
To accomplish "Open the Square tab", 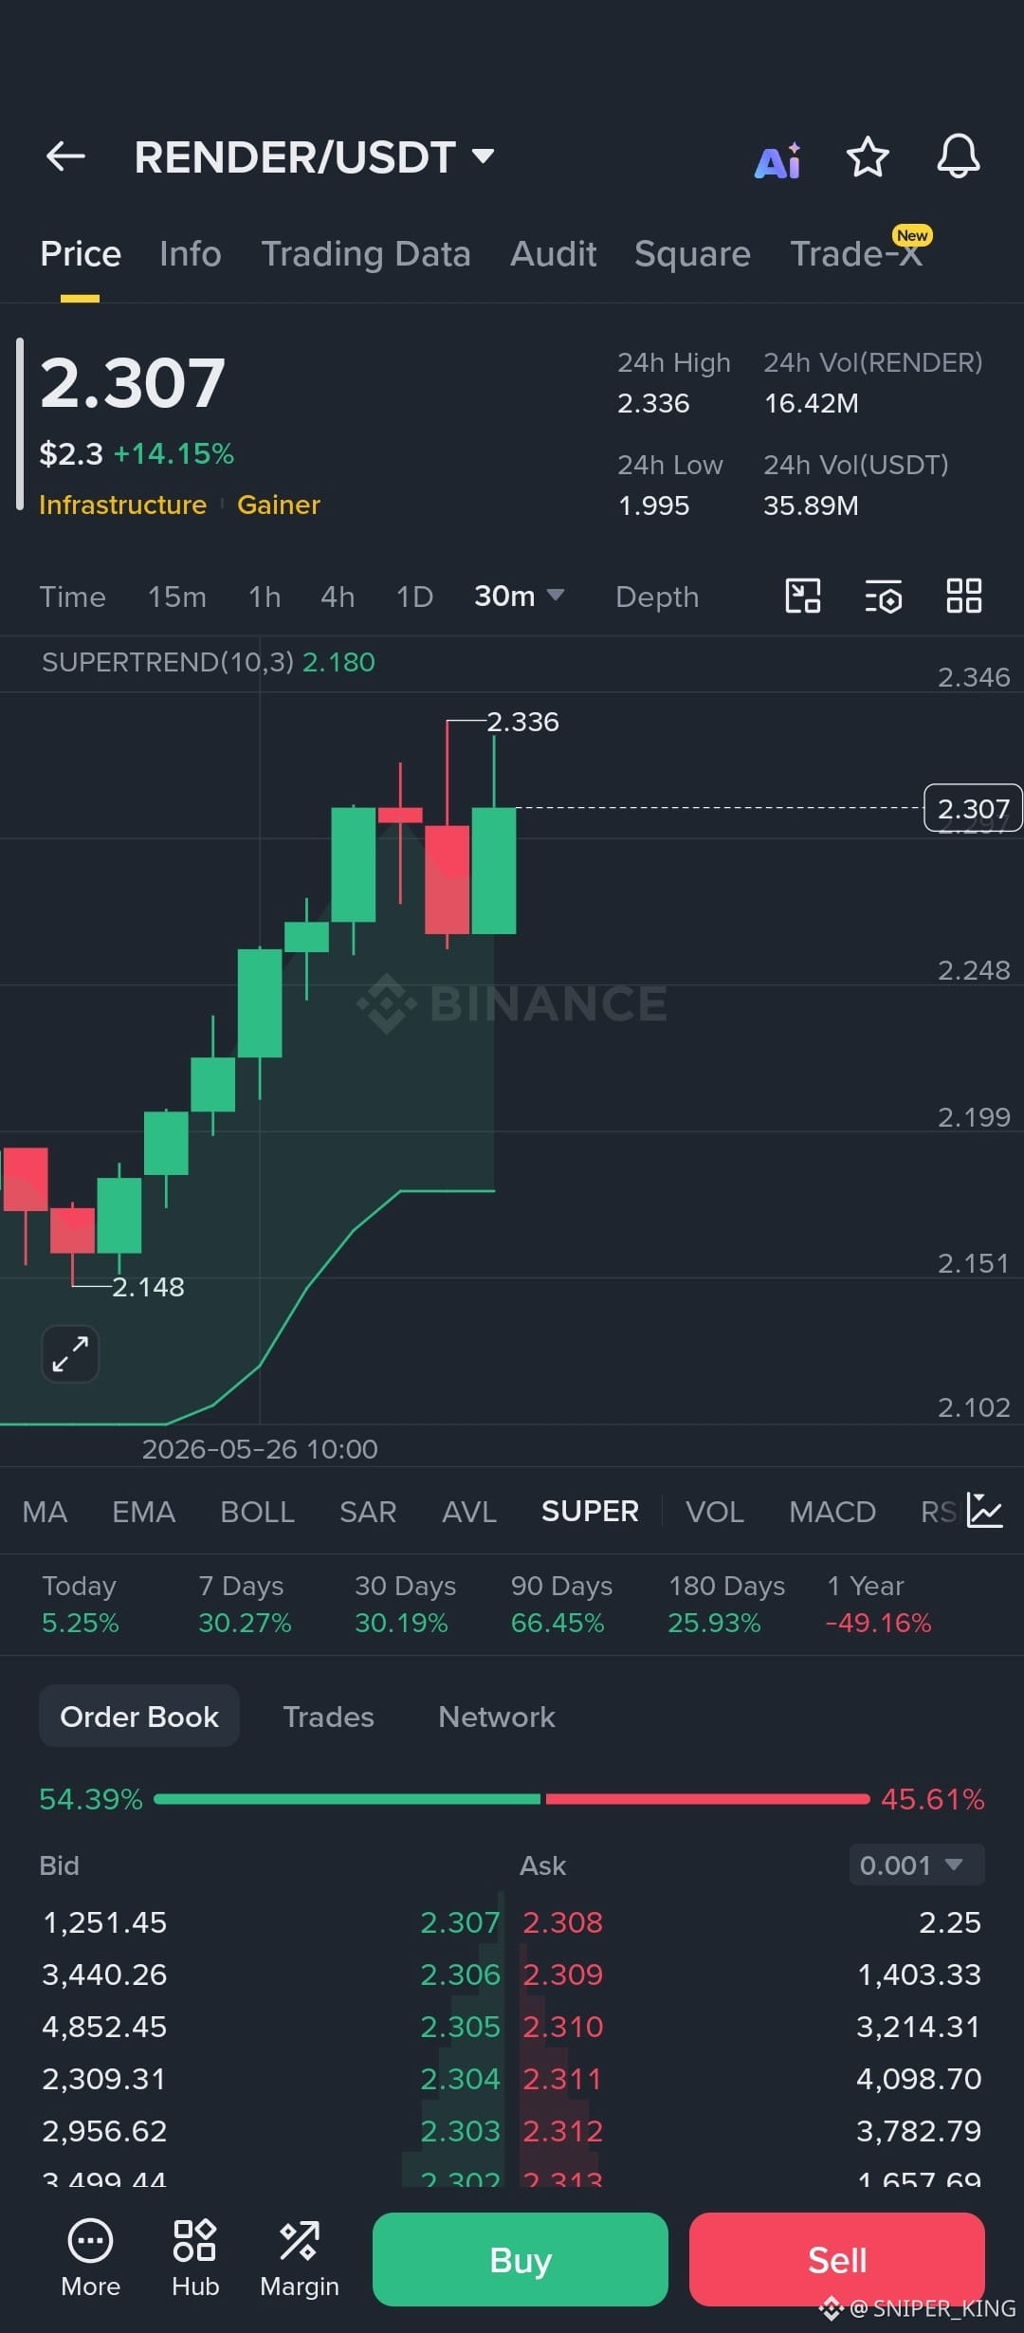I will 692,254.
